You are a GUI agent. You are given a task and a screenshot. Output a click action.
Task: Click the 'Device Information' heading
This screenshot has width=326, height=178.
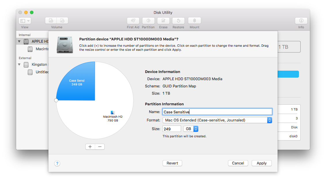point(163,72)
